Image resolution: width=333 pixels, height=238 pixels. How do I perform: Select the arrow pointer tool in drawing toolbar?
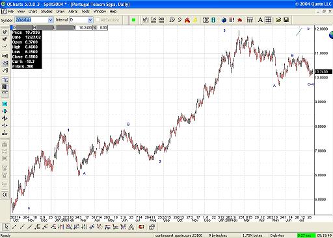(7, 227)
